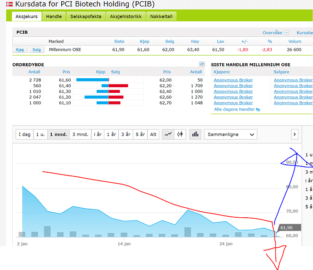Viewport: 313px width, 270px height.
Task: Open the Aksjehistorikk tab
Action: click(126, 16)
